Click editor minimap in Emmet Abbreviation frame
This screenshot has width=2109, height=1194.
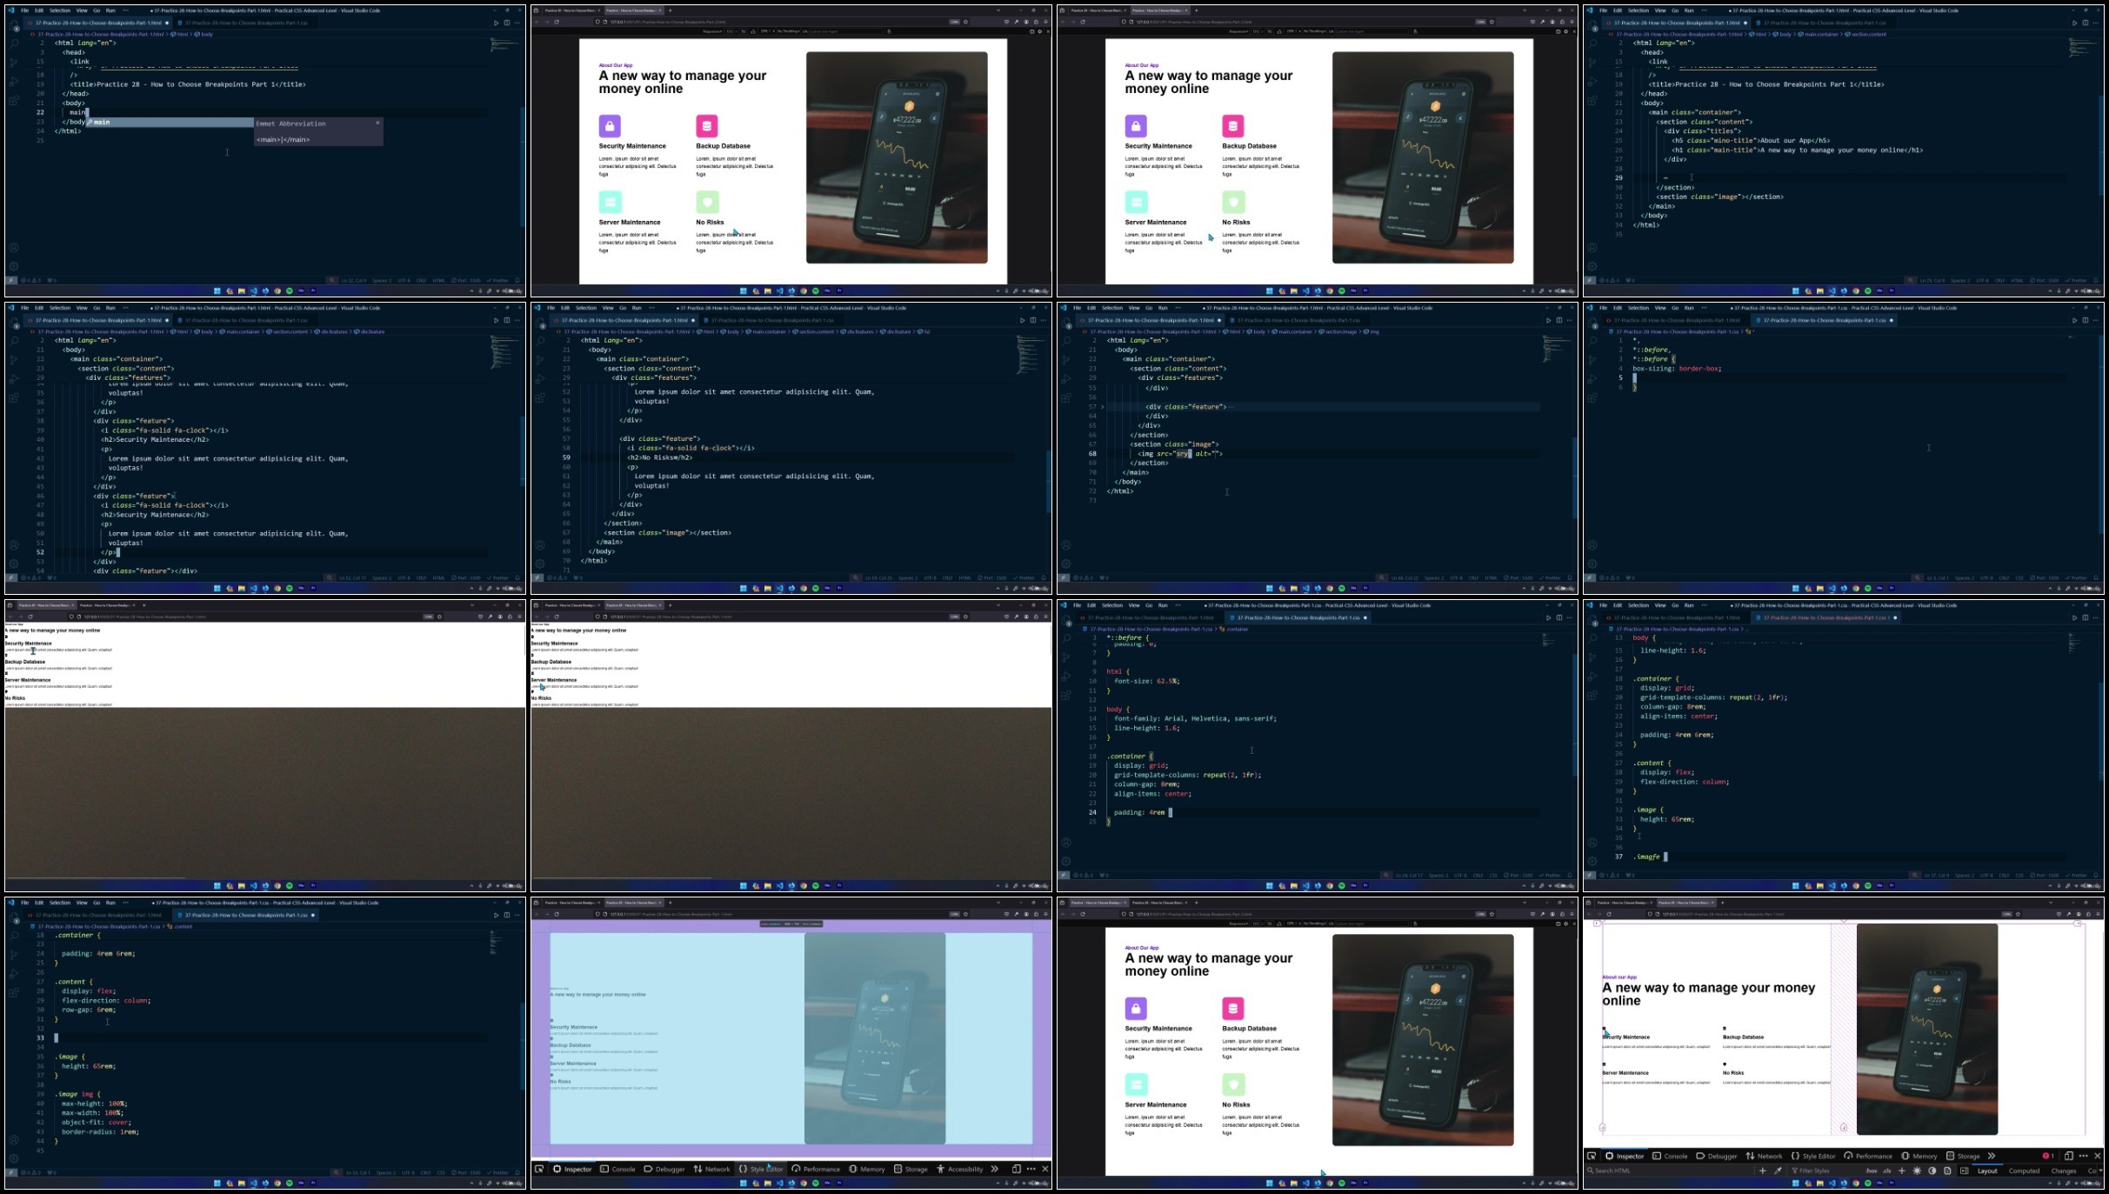coord(504,45)
